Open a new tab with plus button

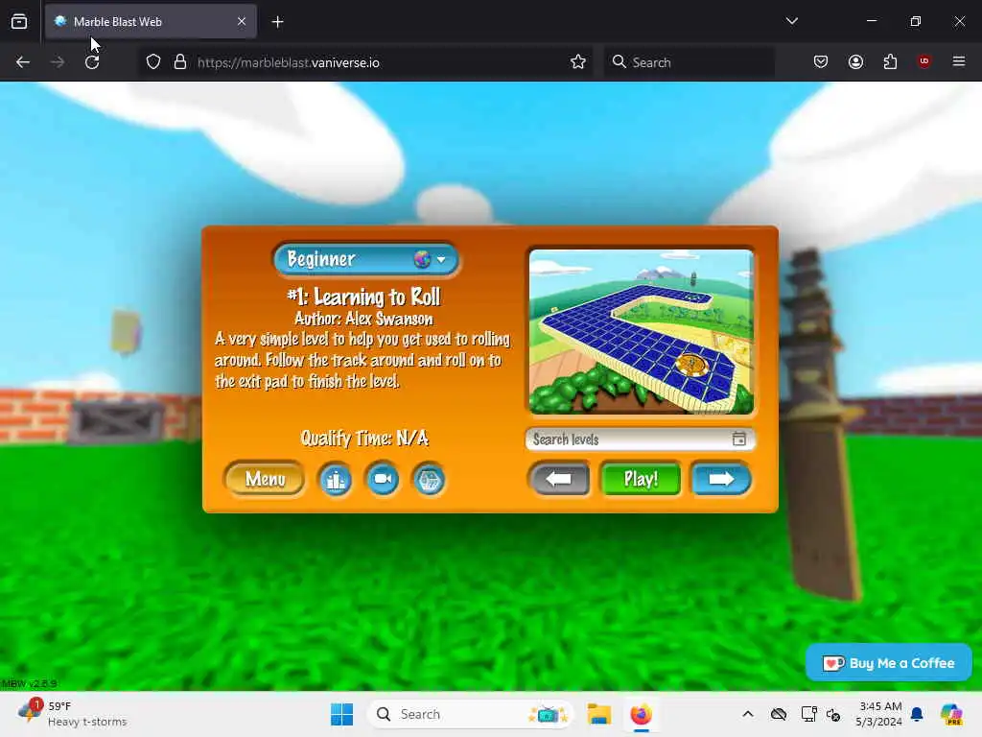[x=277, y=22]
